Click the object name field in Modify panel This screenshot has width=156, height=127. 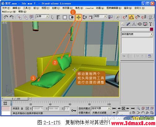click(135, 30)
